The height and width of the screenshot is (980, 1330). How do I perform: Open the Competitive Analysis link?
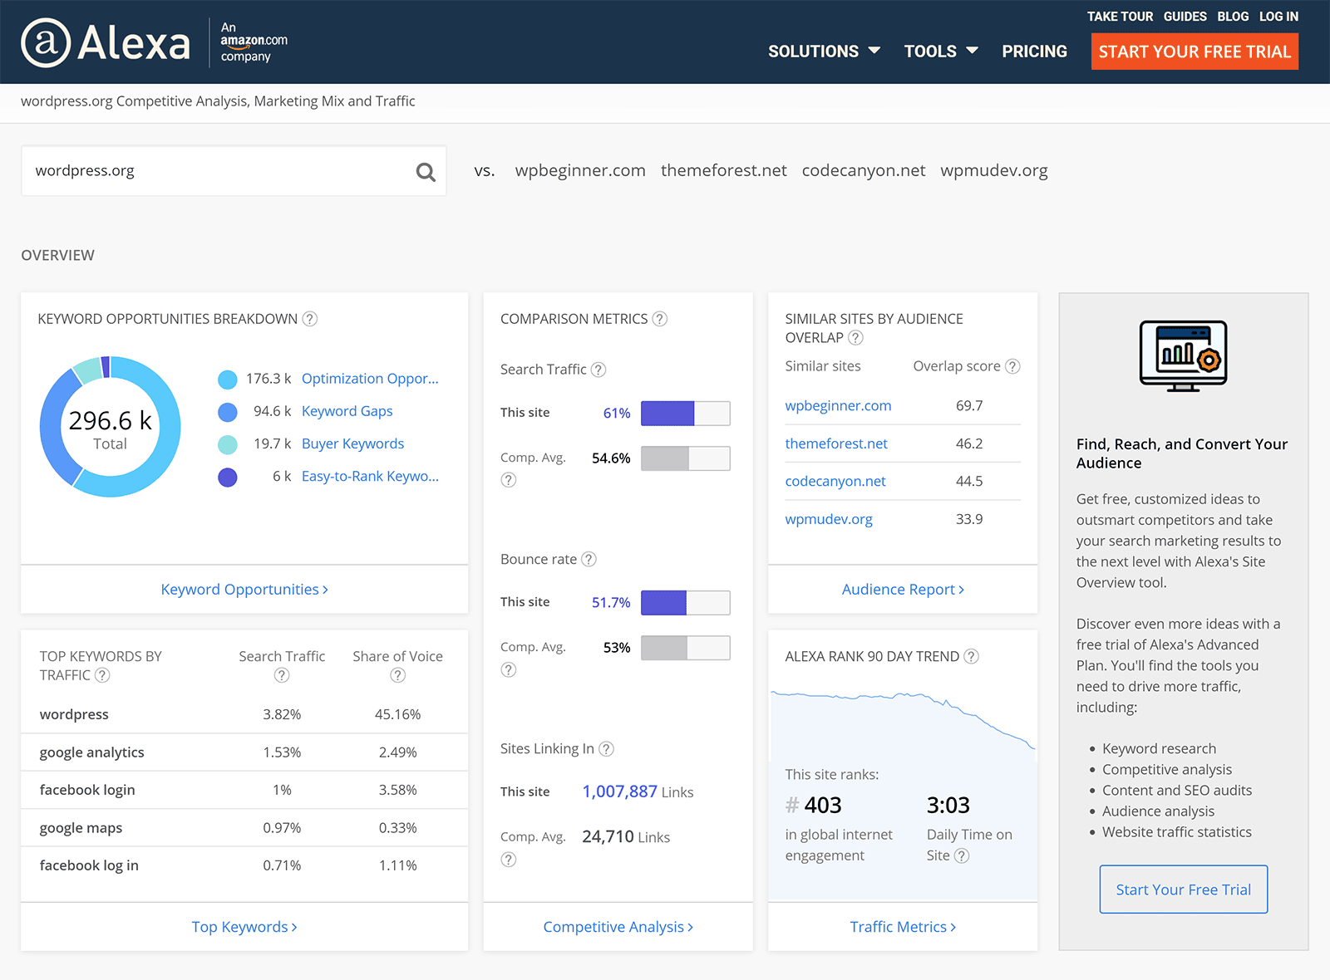[x=618, y=927]
